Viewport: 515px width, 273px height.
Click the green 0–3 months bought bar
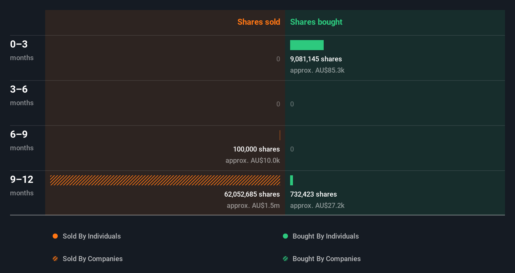tap(307, 45)
